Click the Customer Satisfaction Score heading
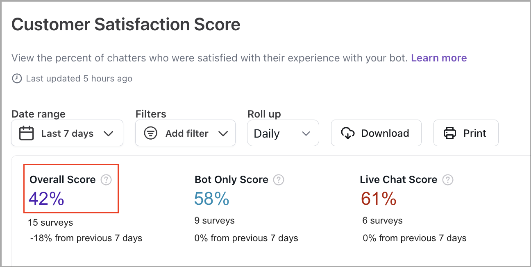The width and height of the screenshot is (531, 267). click(126, 25)
